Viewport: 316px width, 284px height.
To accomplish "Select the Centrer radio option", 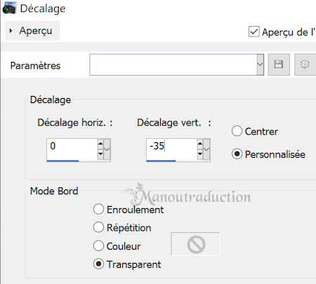I will pos(237,131).
